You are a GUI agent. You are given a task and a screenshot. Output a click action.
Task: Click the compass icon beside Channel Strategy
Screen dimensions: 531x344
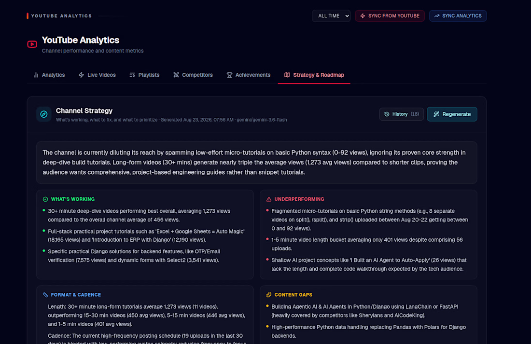click(43, 114)
